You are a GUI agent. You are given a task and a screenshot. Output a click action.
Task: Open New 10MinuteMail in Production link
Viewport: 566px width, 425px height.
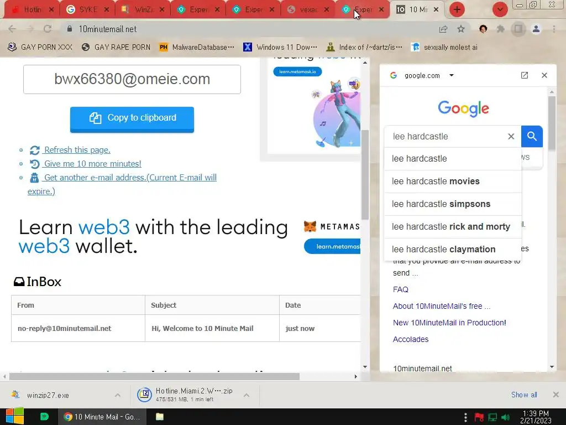click(x=449, y=323)
